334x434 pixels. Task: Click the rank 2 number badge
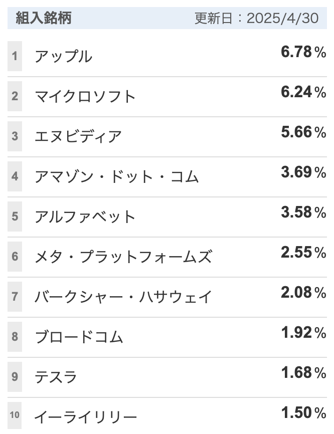pyautogui.click(x=15, y=96)
